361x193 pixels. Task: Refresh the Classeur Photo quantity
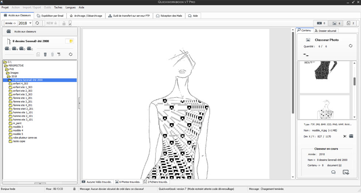coord(350,46)
